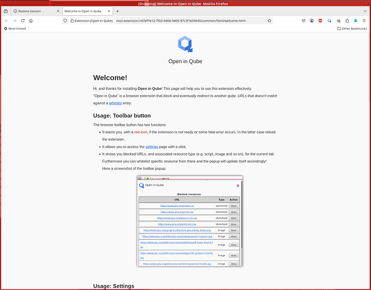Click the "Usage: Toolbar button" heading
The image size is (371, 290).
(122, 116)
